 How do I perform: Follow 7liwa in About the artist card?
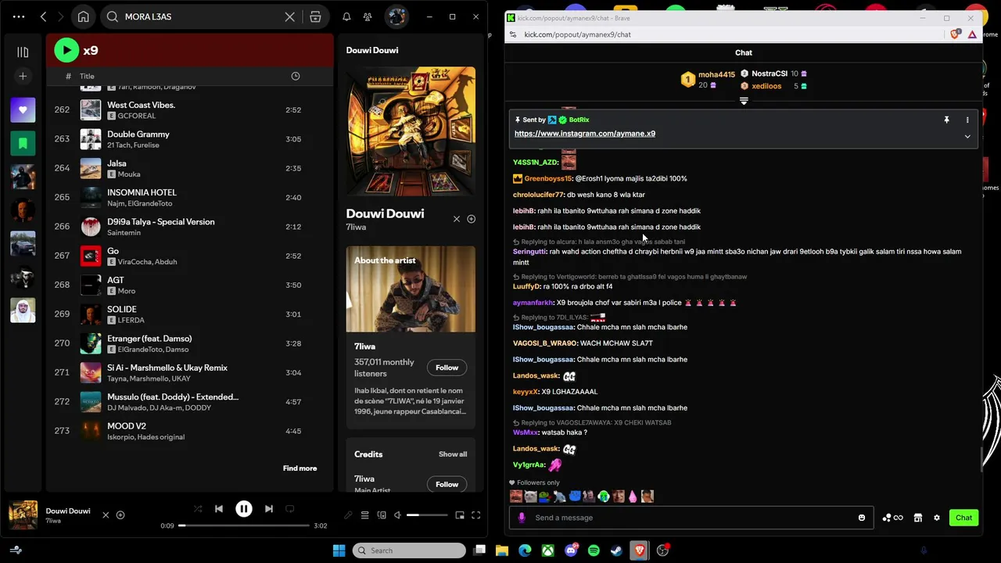pyautogui.click(x=447, y=368)
